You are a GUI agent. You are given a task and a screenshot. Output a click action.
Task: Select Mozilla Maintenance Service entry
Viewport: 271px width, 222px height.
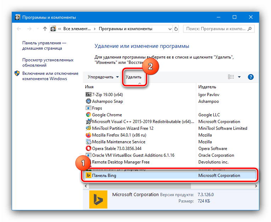140,142
